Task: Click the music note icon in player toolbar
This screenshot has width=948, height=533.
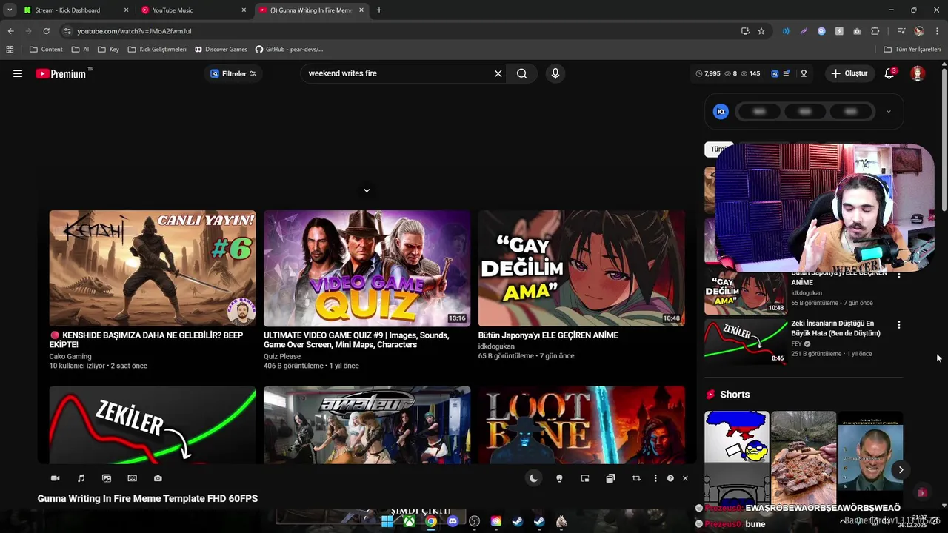Action: pyautogui.click(x=81, y=478)
